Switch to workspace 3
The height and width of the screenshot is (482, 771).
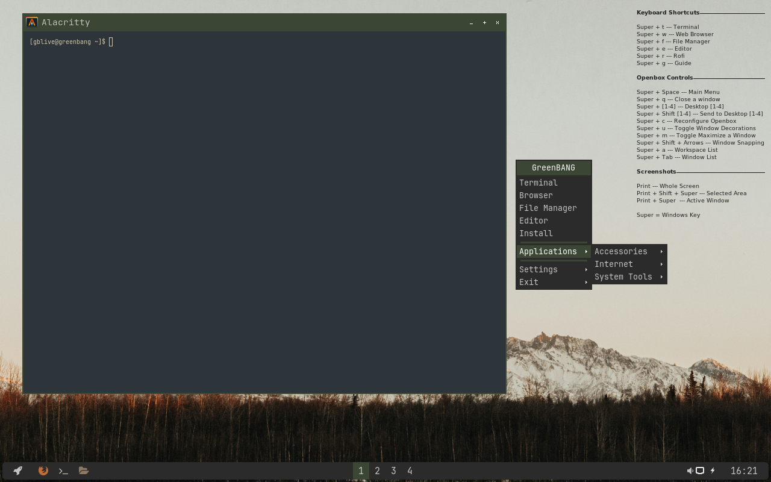click(x=393, y=471)
